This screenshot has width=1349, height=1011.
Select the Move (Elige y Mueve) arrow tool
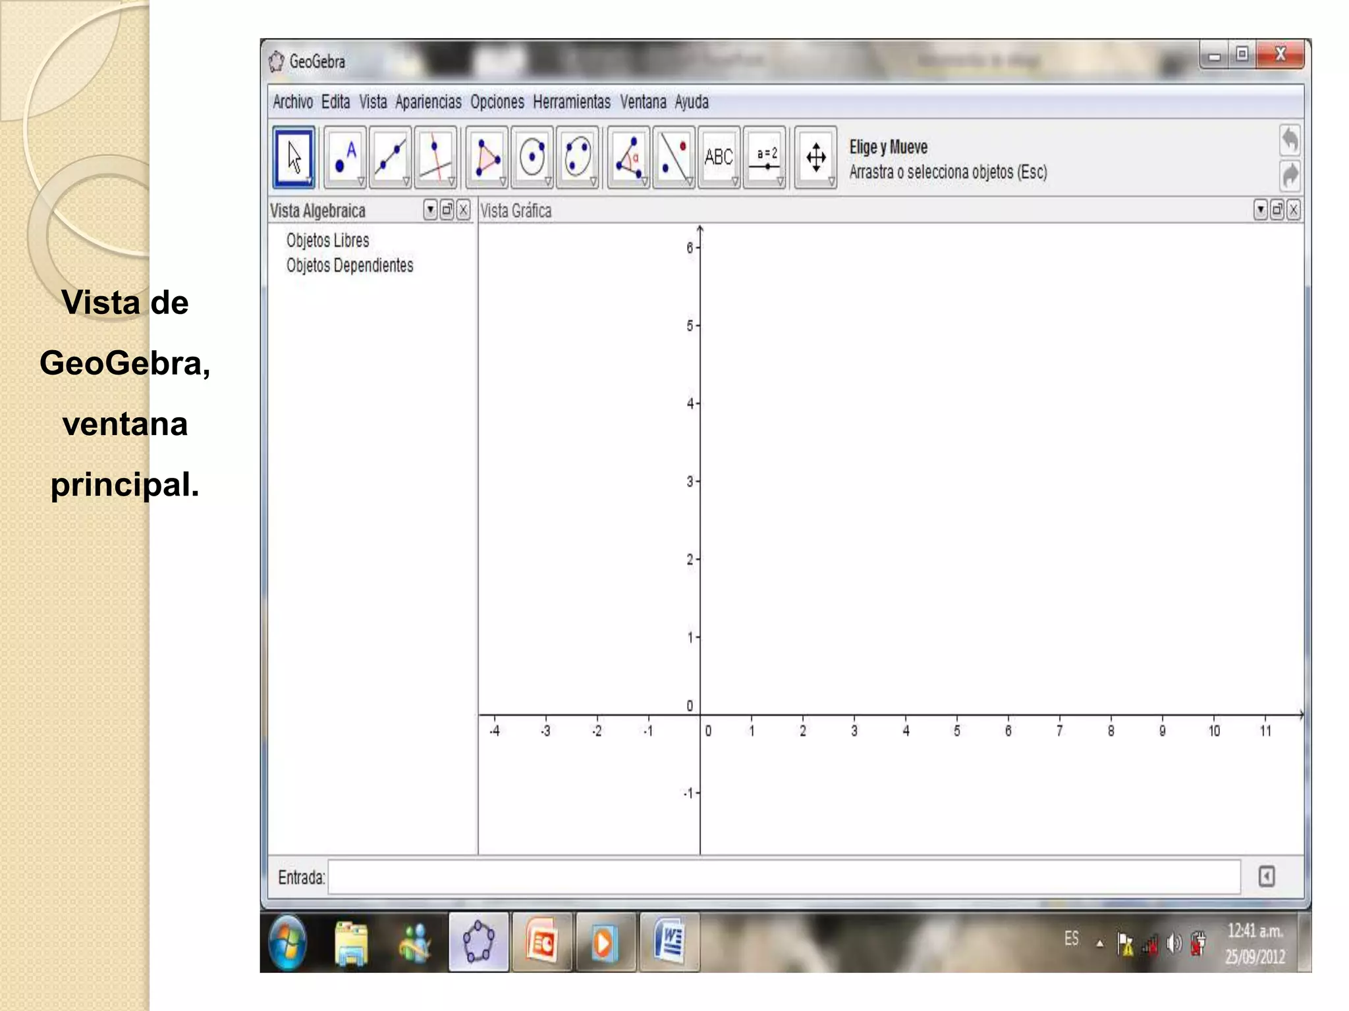pos(294,158)
